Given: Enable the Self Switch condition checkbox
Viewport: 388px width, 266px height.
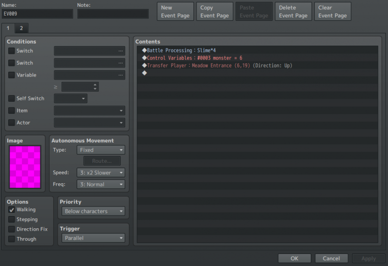Looking at the screenshot, I should (11, 98).
